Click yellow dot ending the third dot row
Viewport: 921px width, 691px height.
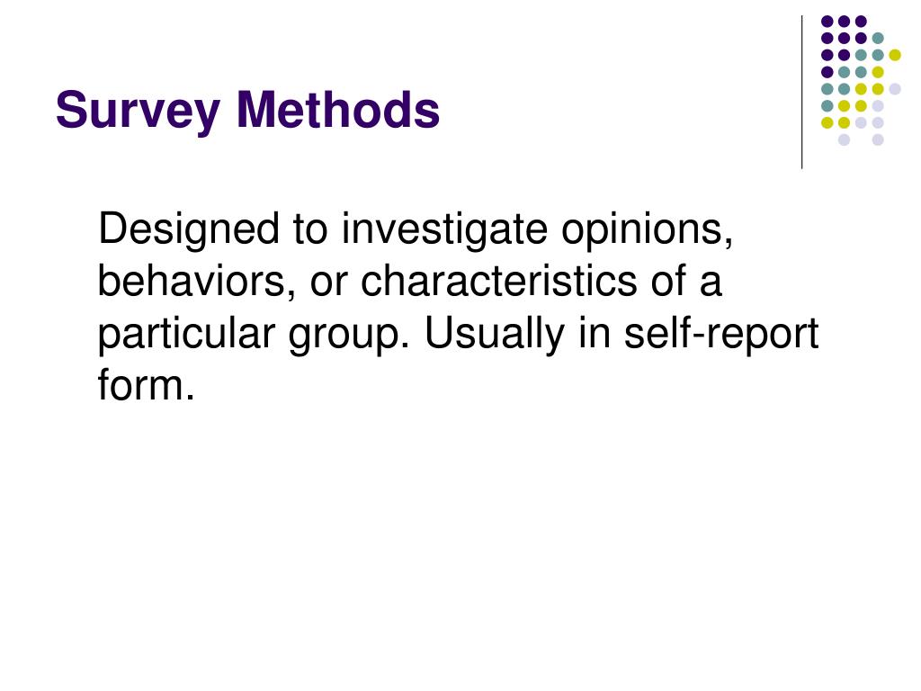coord(895,55)
